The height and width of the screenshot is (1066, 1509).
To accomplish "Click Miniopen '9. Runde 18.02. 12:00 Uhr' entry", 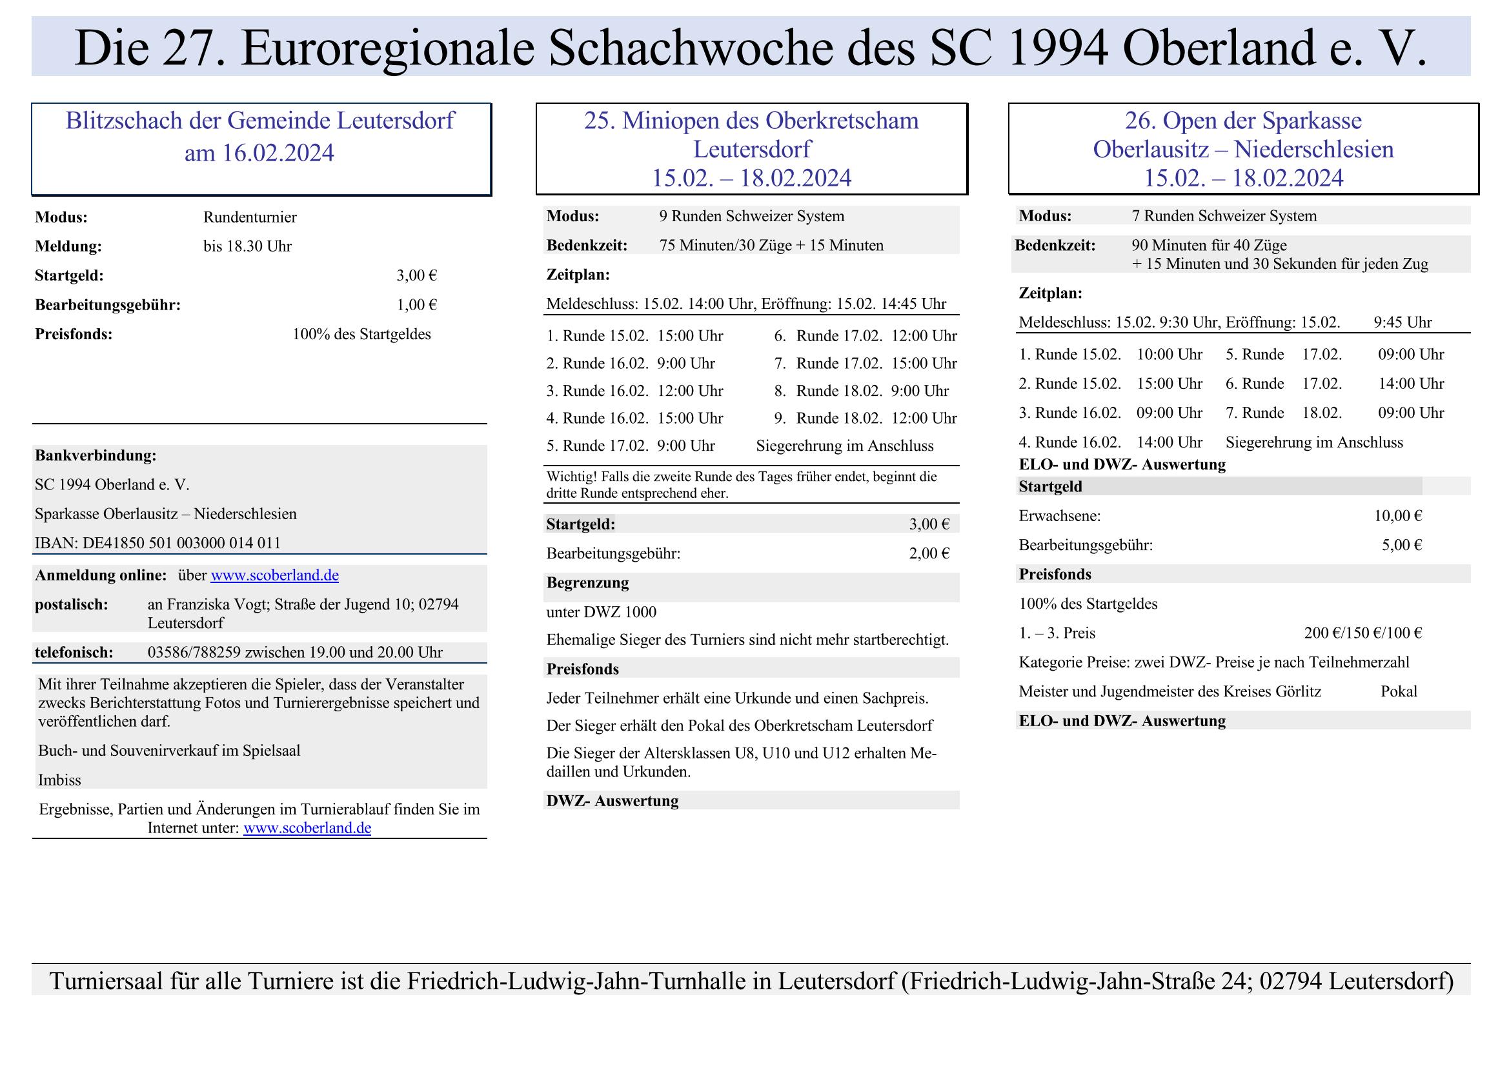I will (x=866, y=419).
